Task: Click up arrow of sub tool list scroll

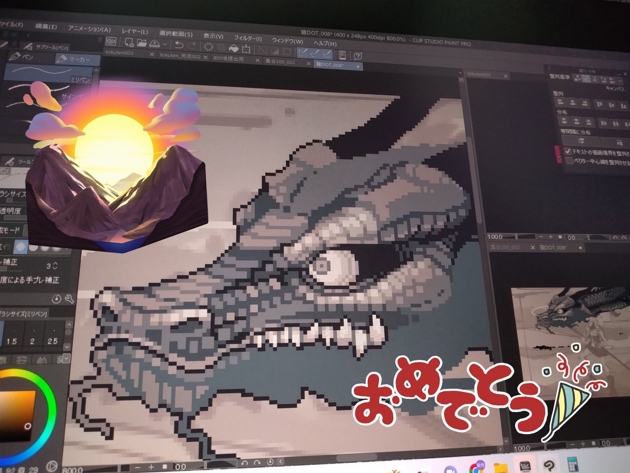Action: click(96, 70)
